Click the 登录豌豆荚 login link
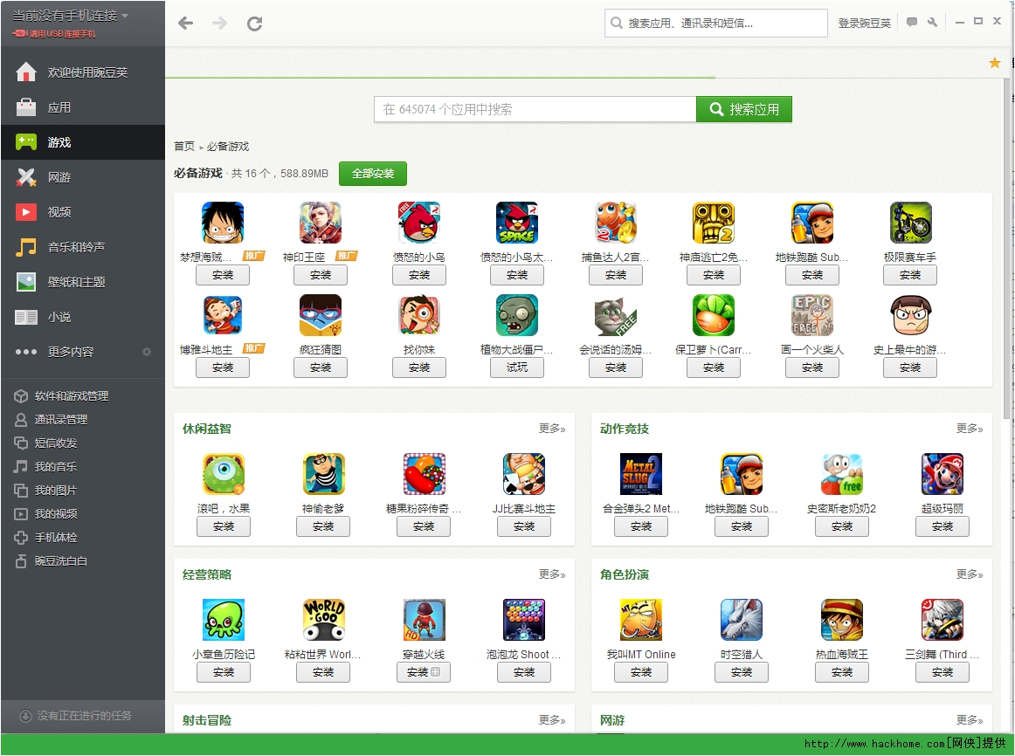The height and width of the screenshot is (756, 1015). 864,24
